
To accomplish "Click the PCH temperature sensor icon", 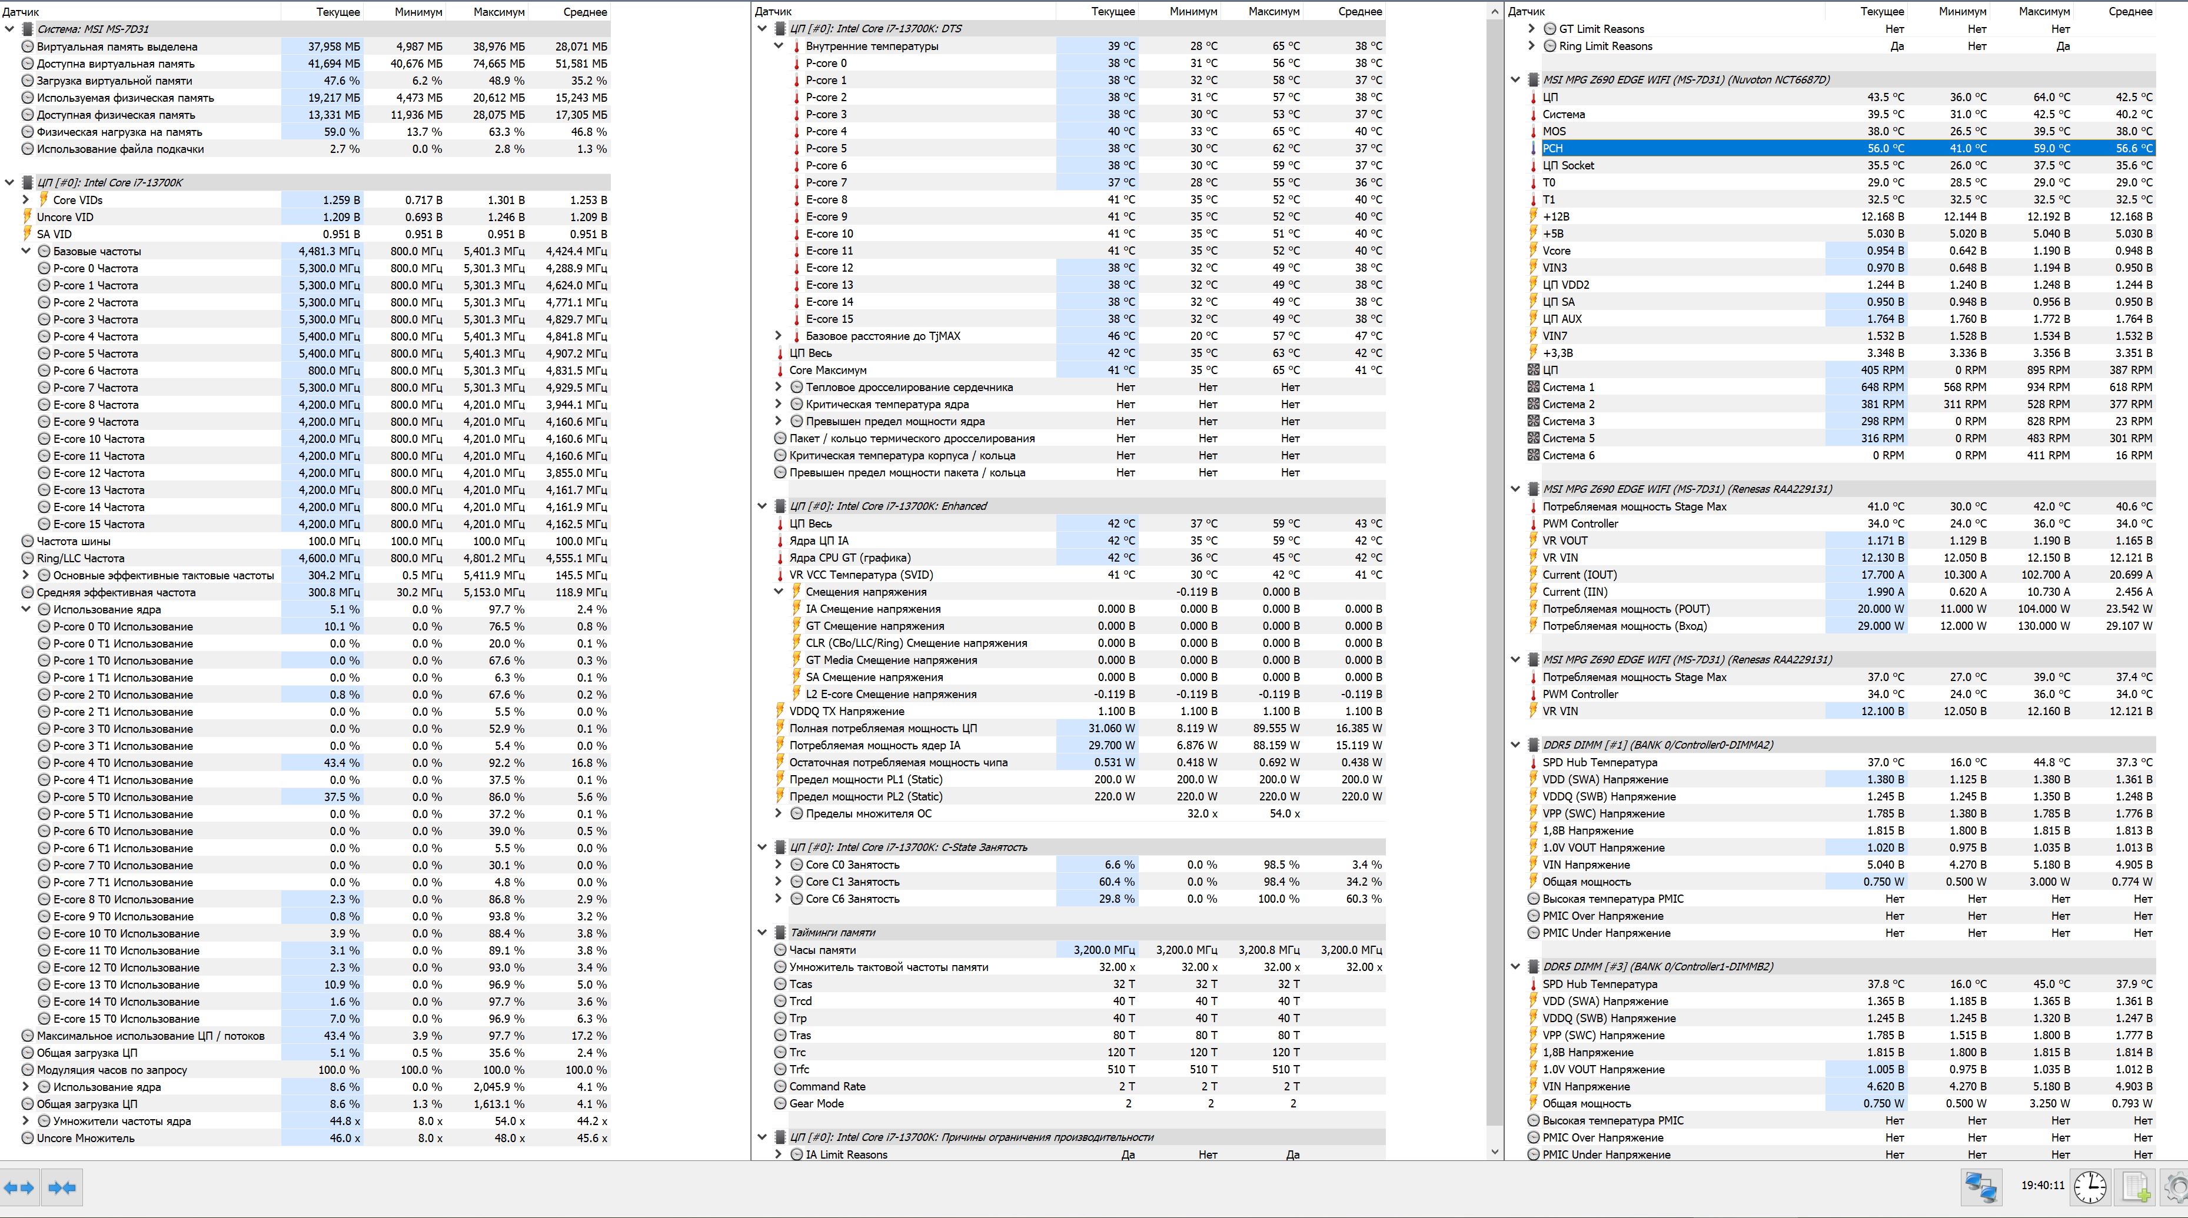I will [x=1533, y=149].
